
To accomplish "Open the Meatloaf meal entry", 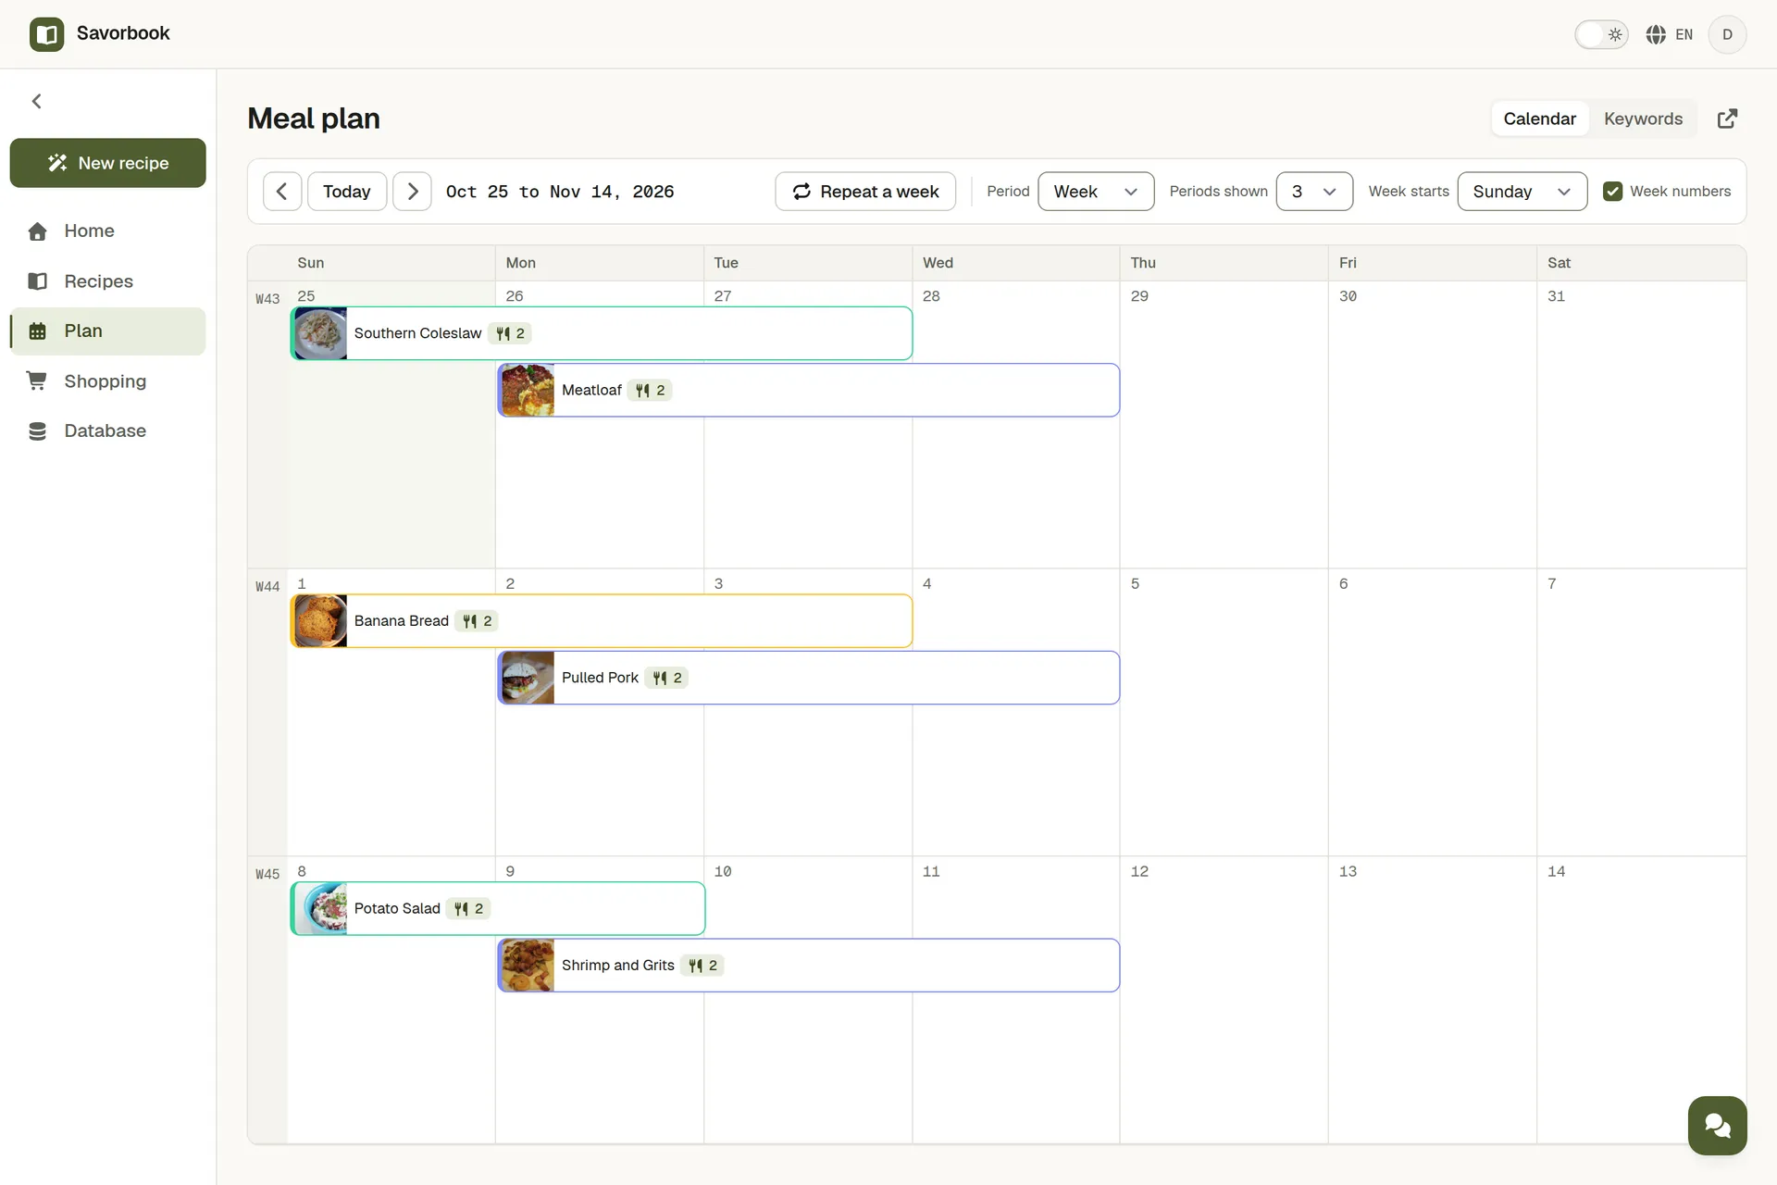I will tap(809, 390).
